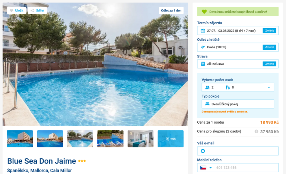Click the Mobilní telefon number input field
The image size is (286, 174).
pyautogui.click(x=246, y=167)
